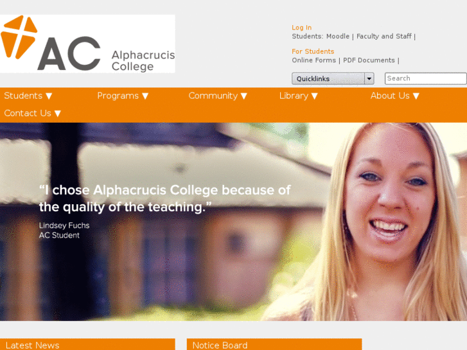467x350 pixels.
Task: Click the Moodle link
Action: tap(338, 37)
